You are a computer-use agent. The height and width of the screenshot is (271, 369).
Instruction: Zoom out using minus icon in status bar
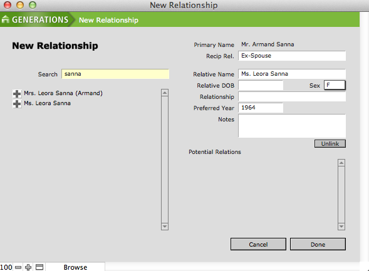click(x=18, y=267)
